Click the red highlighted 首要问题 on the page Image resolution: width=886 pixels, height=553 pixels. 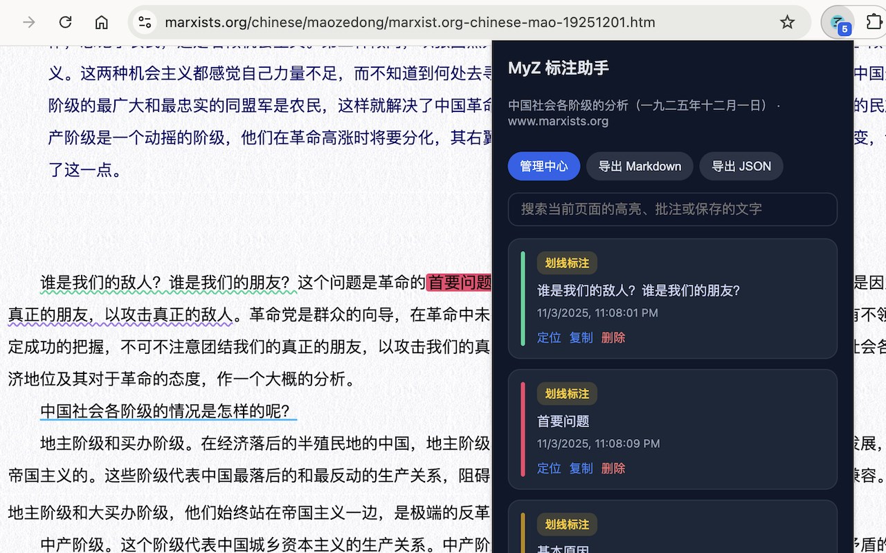coord(460,282)
